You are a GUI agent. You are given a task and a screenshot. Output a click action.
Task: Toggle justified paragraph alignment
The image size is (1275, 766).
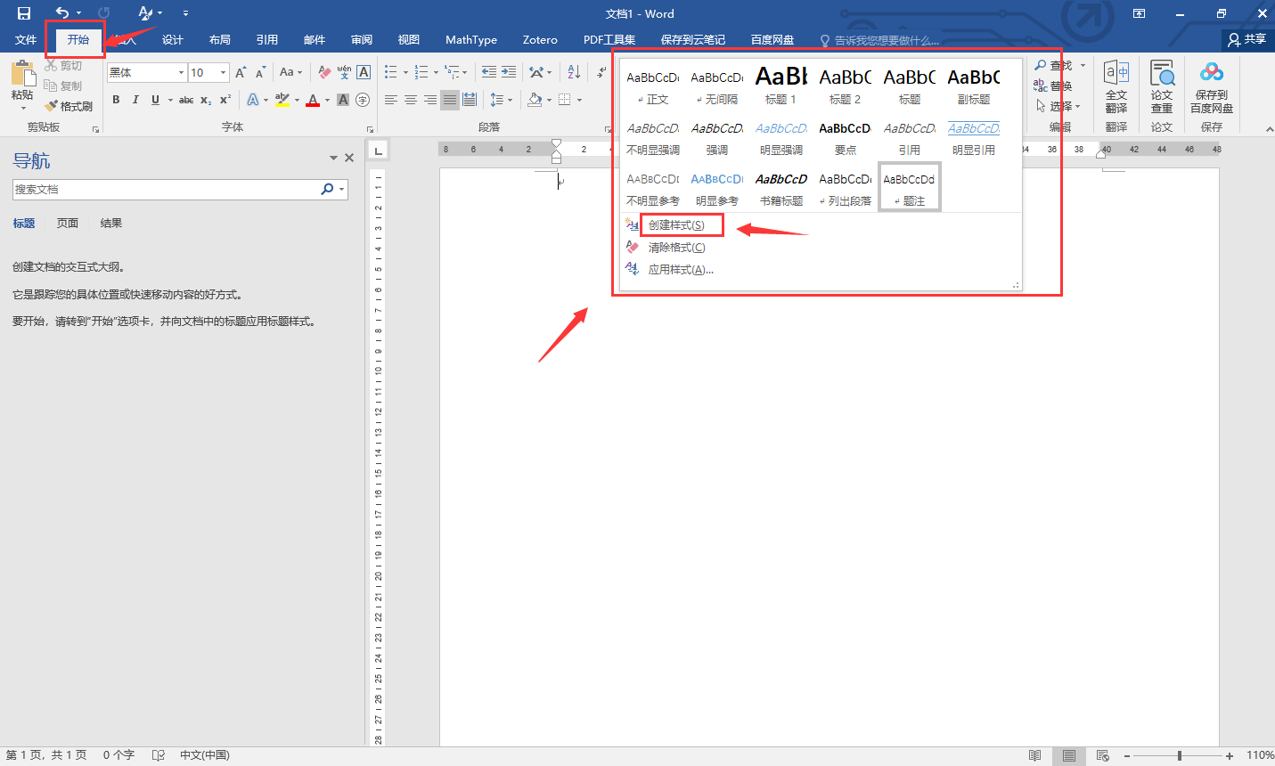click(450, 100)
